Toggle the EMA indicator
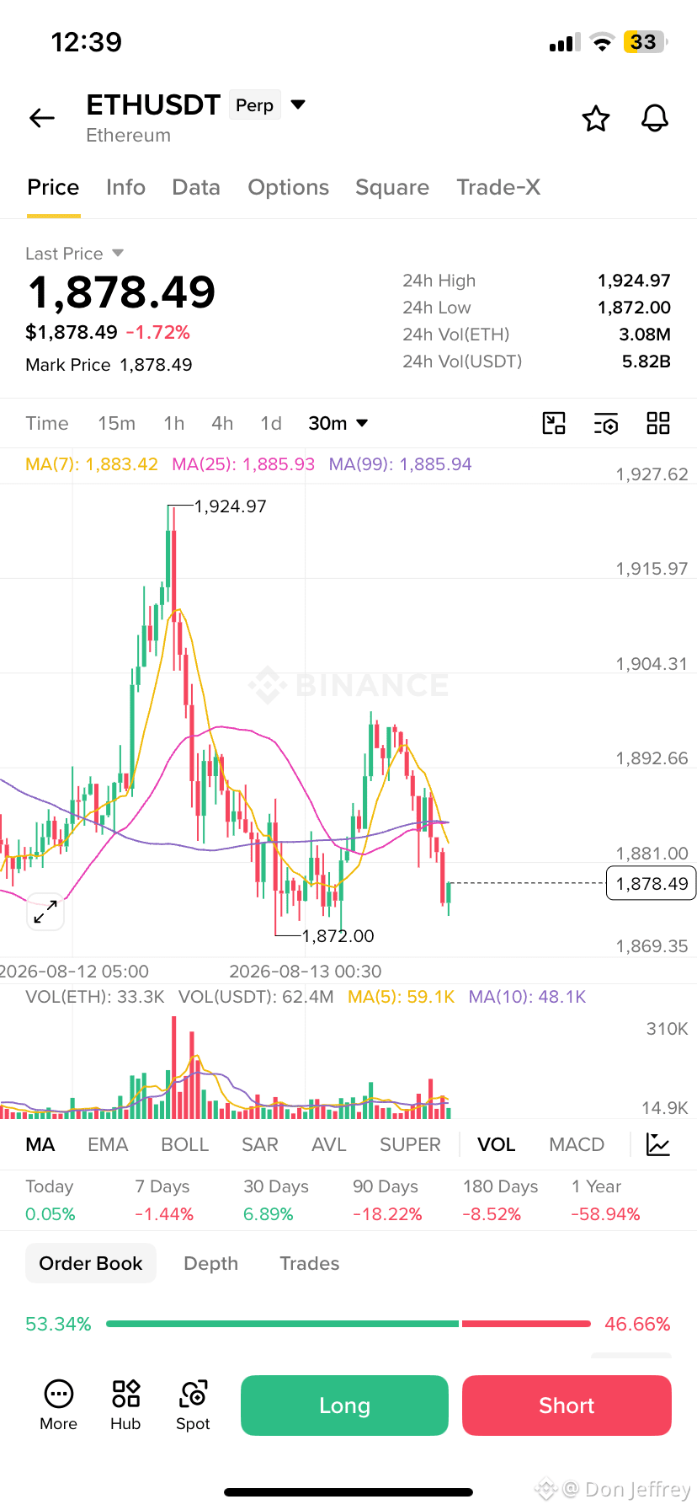 point(108,1144)
